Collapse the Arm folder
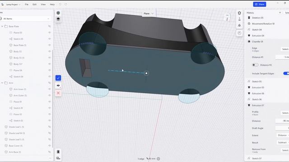 (x=2, y=83)
